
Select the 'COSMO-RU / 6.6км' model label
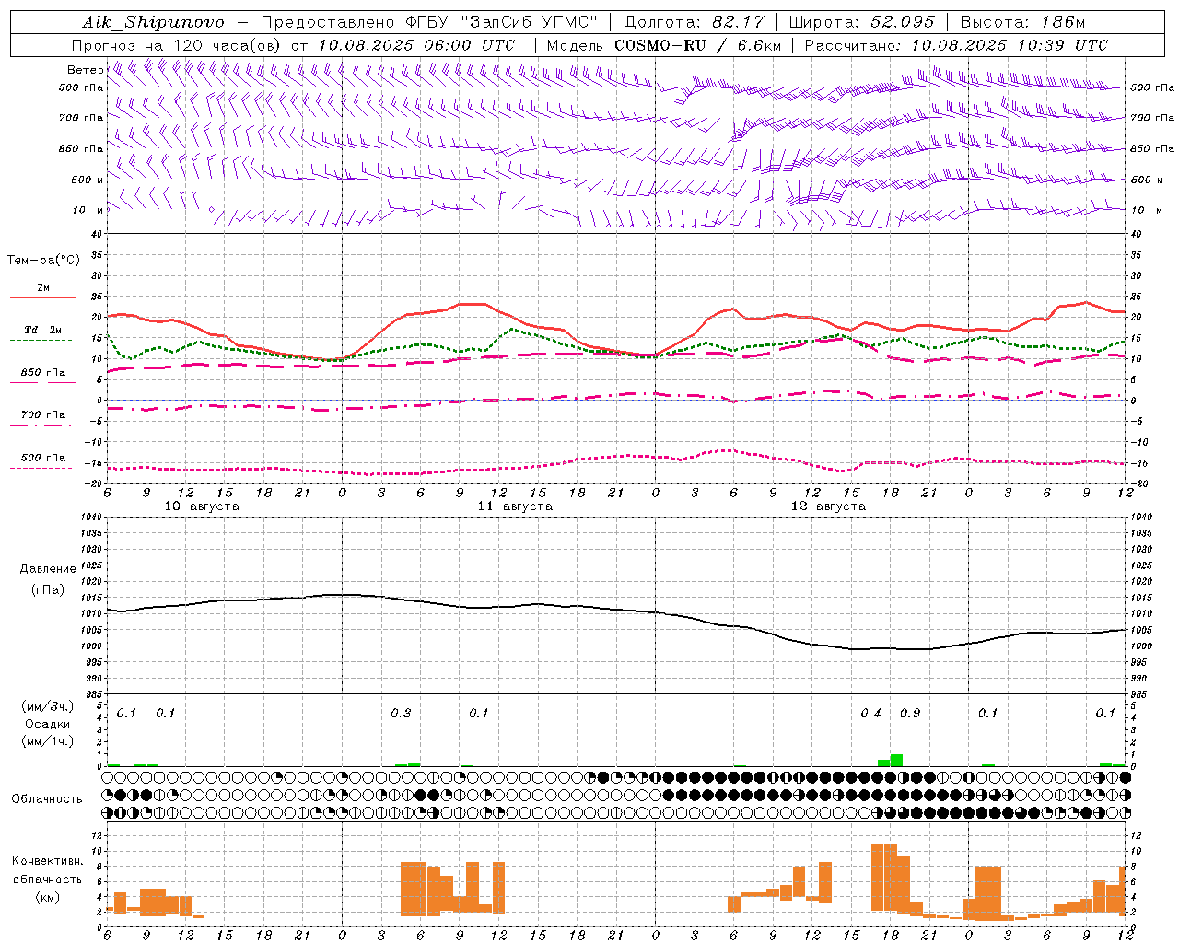[697, 45]
